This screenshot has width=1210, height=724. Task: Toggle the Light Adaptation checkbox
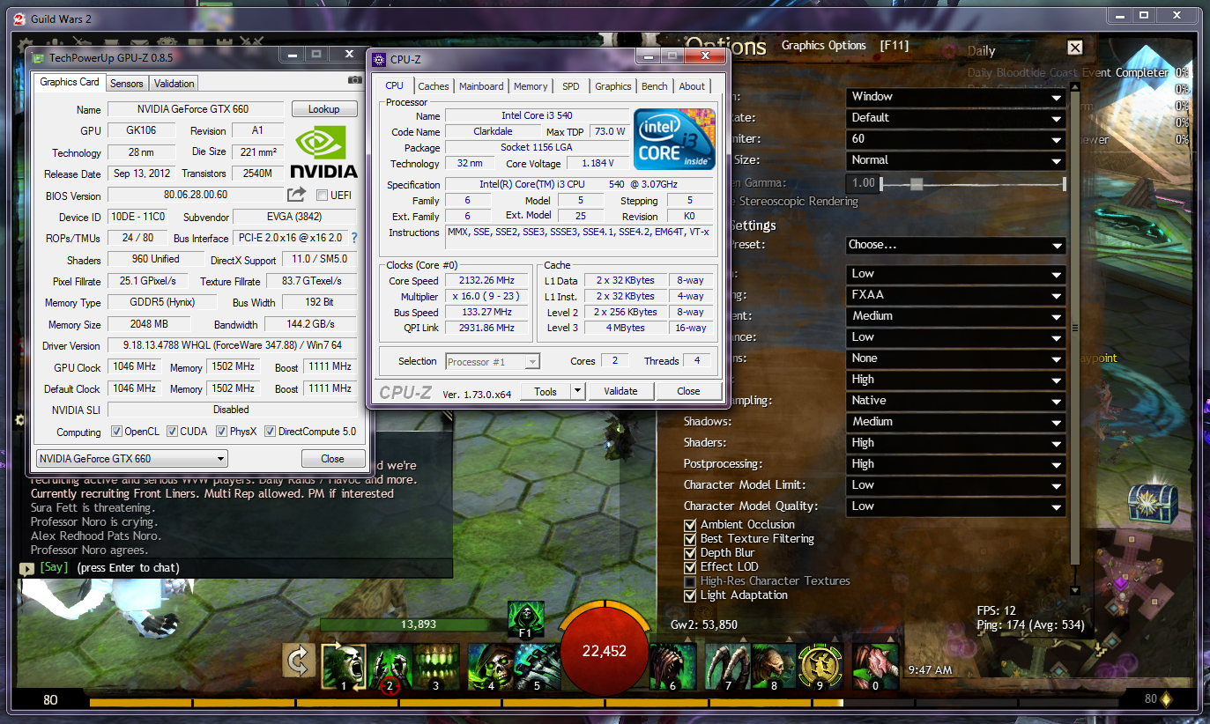point(691,595)
